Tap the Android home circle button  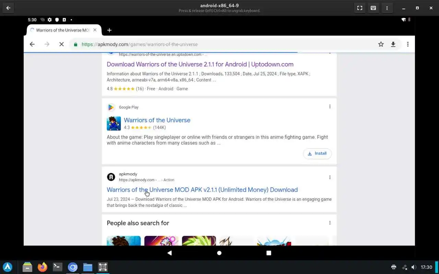point(219,253)
